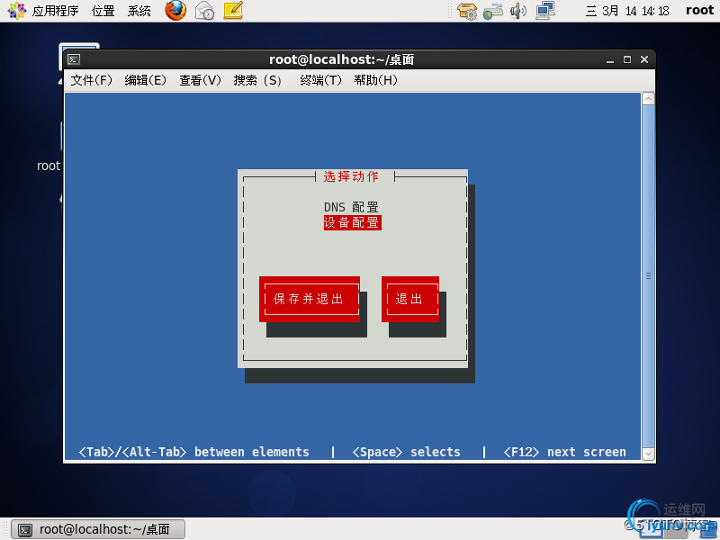Open the 应用程序 applications menu
The image size is (720, 540).
55,11
